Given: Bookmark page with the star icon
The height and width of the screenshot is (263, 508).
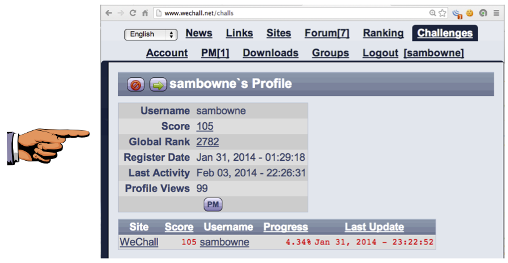Looking at the screenshot, I should tap(442, 13).
